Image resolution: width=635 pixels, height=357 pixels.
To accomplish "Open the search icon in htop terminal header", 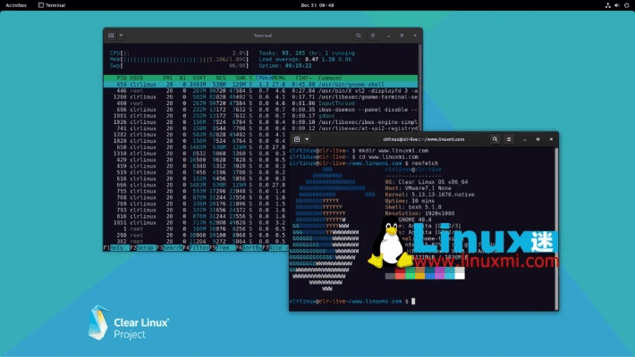I will [x=358, y=36].
